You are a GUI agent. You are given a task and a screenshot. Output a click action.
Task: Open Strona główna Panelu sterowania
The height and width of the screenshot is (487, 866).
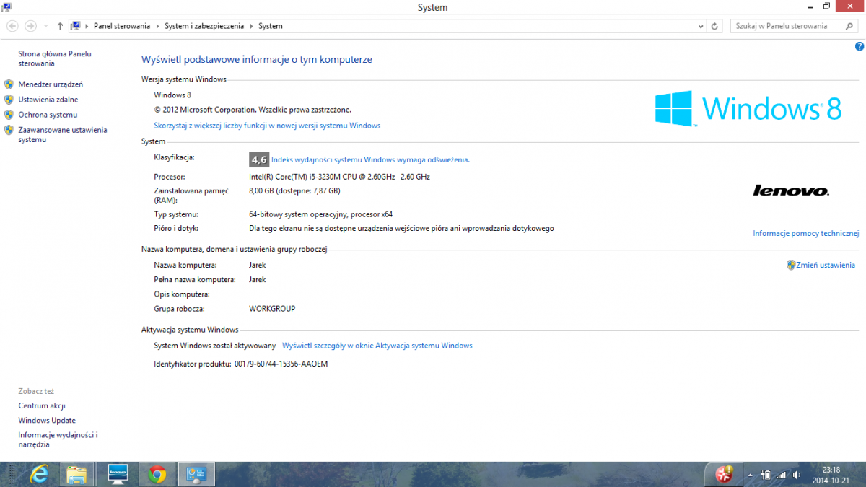coord(55,58)
